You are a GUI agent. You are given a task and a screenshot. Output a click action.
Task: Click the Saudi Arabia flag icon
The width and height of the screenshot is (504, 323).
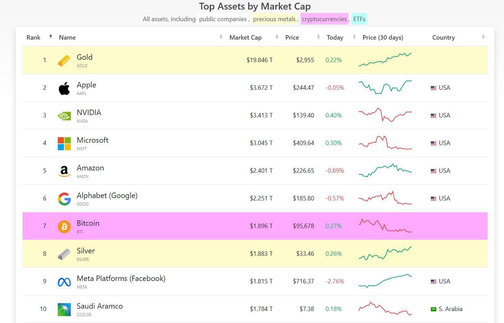click(x=434, y=309)
